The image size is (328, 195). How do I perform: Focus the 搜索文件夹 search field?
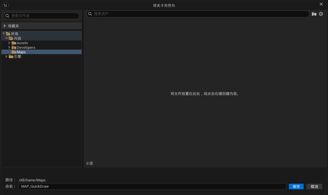pos(41,16)
